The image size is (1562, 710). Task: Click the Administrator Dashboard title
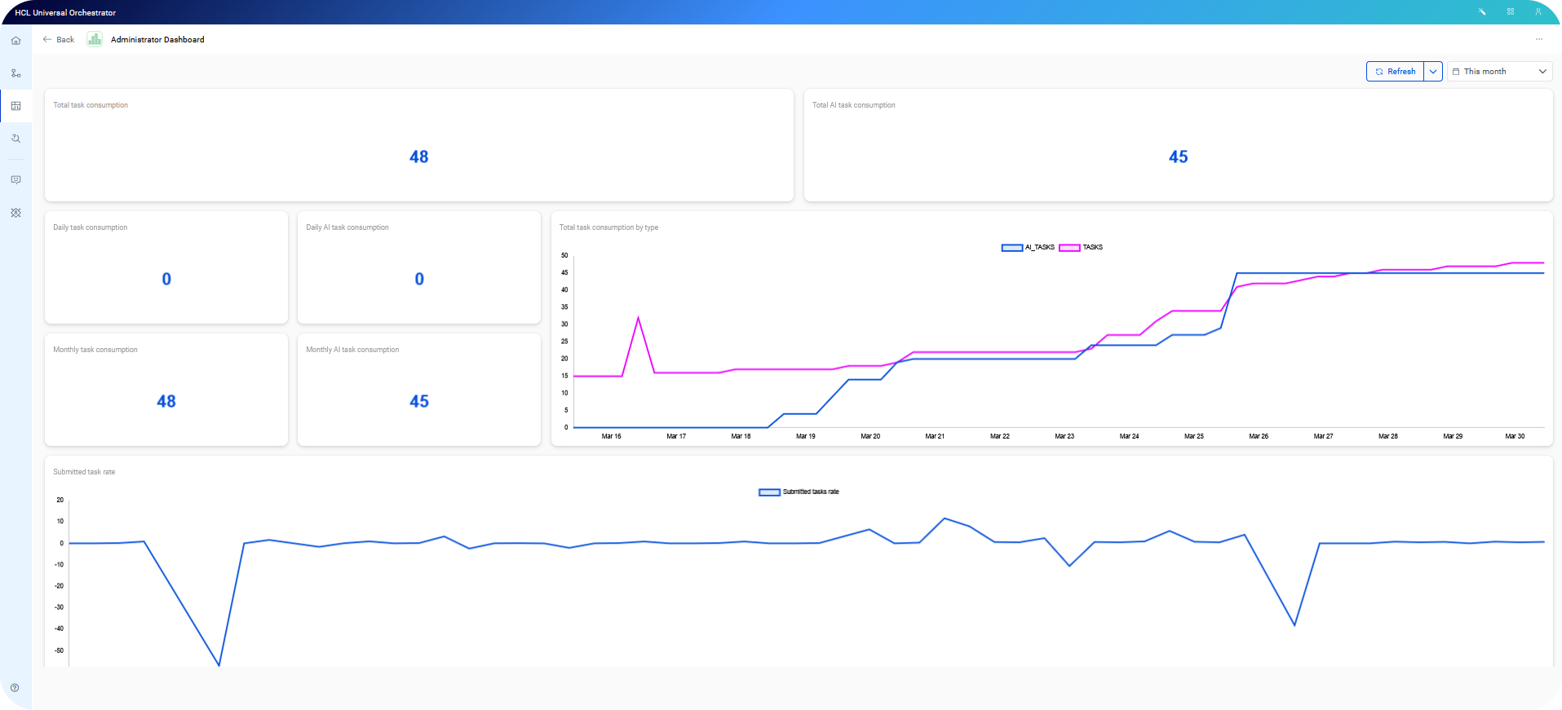click(x=157, y=39)
